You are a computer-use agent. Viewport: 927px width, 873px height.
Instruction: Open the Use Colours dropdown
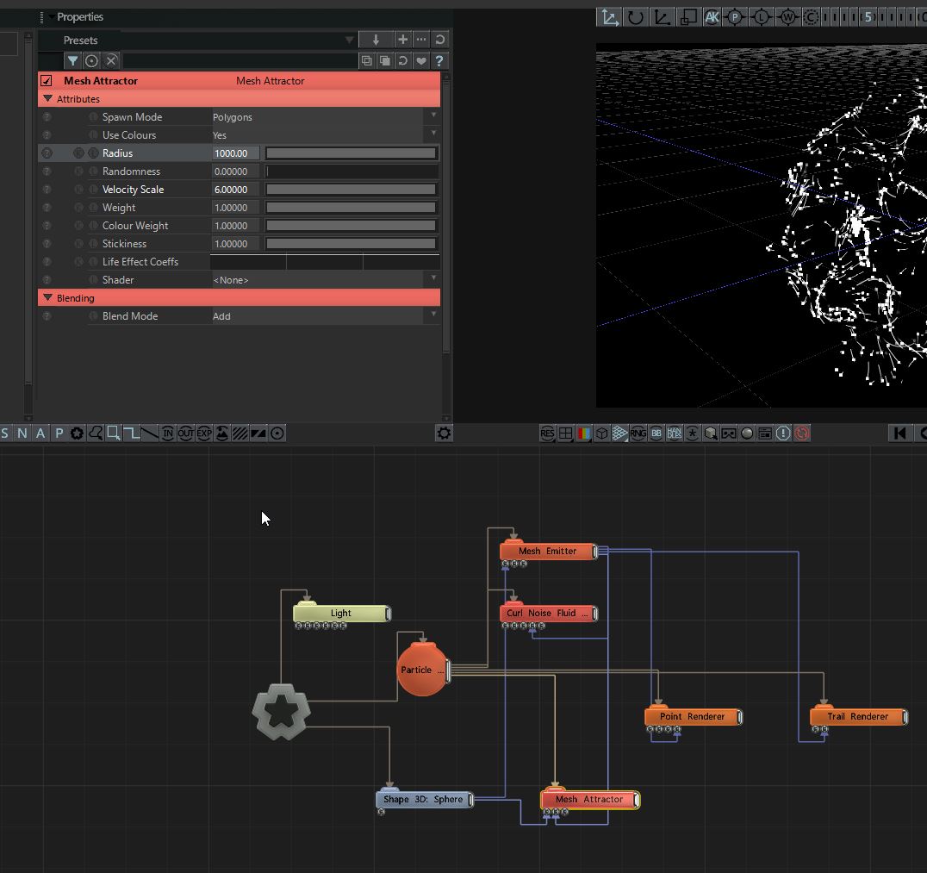(325, 134)
